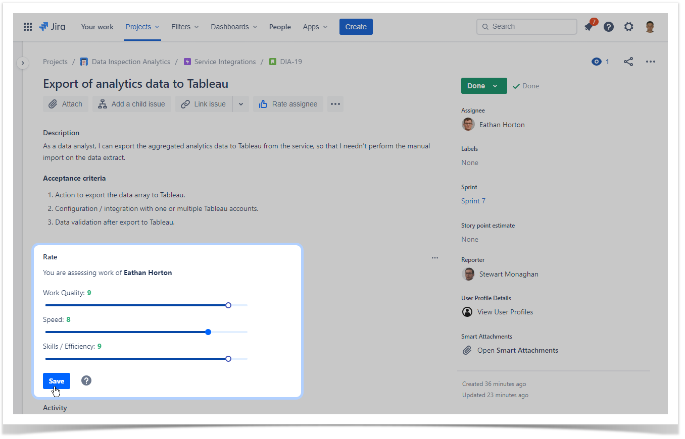
Task: Click the issue title Export of analytics data to Tableau
Action: [136, 84]
